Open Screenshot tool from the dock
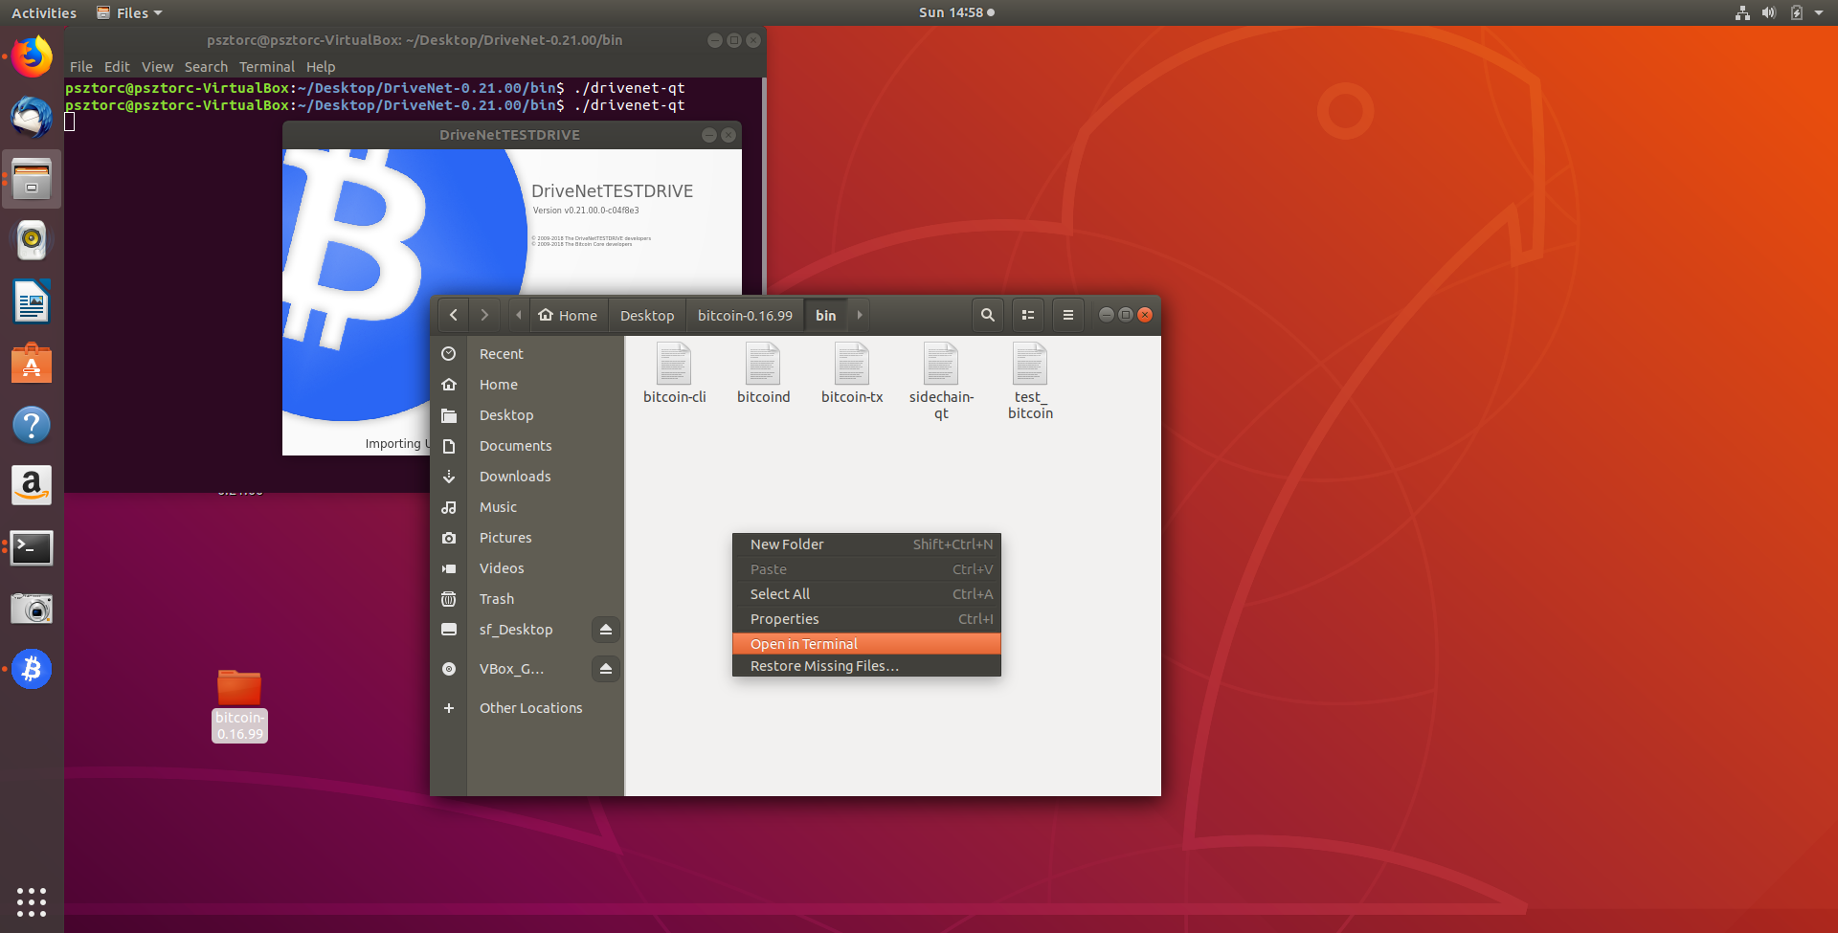 pos(32,609)
